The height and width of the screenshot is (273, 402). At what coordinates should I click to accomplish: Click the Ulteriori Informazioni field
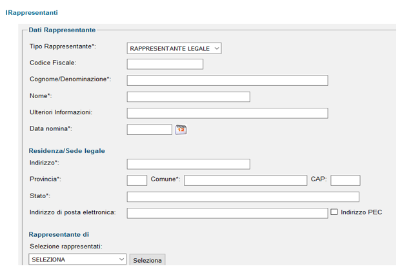pos(227,113)
